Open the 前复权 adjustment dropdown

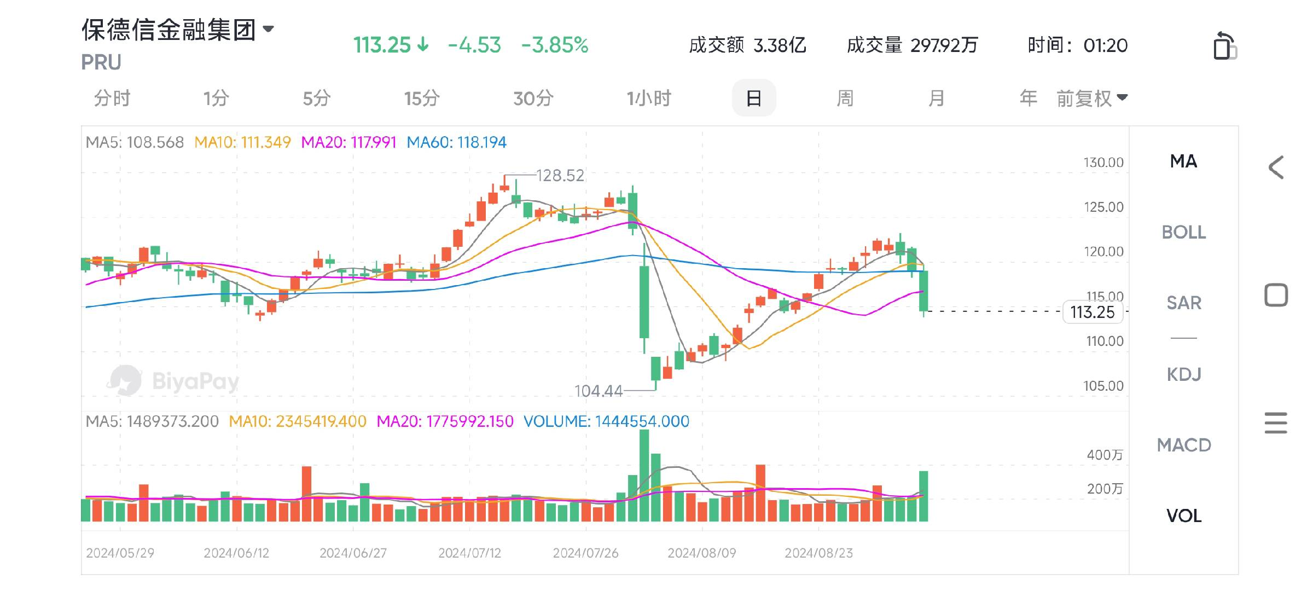pyautogui.click(x=1092, y=99)
